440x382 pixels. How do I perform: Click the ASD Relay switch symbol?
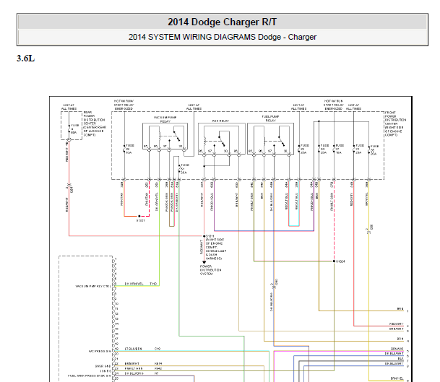point(222,141)
